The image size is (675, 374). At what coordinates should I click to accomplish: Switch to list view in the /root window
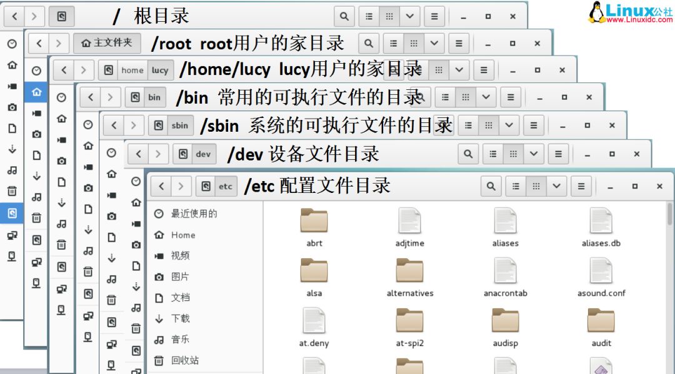(394, 43)
